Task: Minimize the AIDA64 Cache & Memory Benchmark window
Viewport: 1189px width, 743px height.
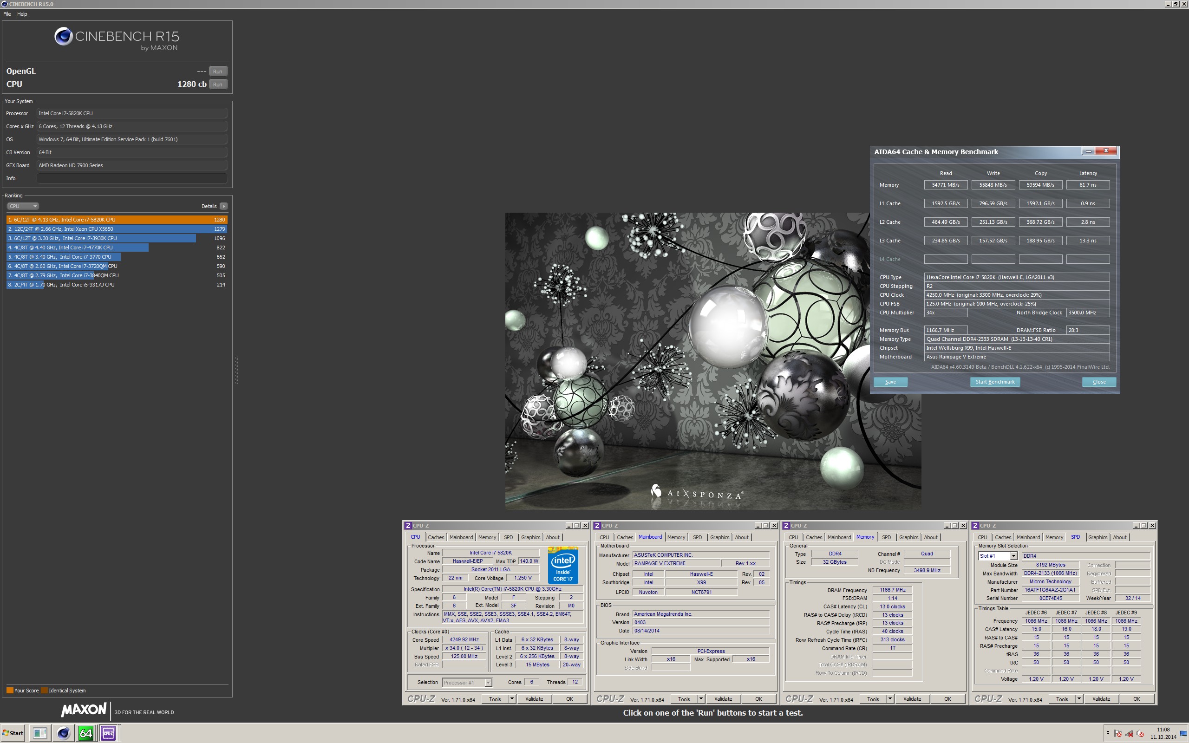Action: (1088, 151)
